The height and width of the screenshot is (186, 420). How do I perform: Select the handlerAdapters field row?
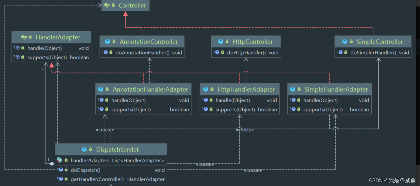111,161
